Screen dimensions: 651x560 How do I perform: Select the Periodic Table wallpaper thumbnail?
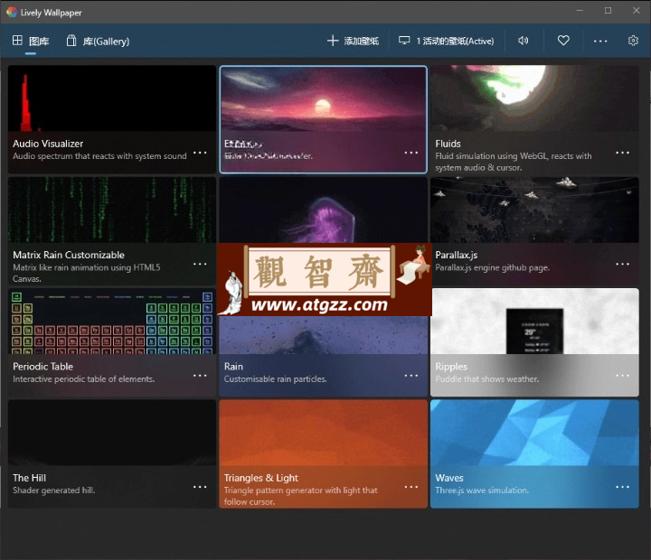pos(112,322)
